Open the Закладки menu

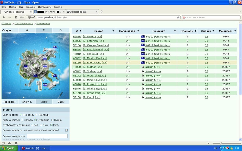pos(30,7)
